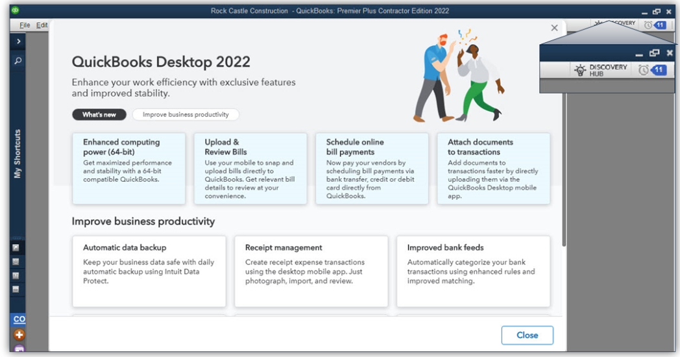Click the CO link in the sidebar

[x=19, y=319]
